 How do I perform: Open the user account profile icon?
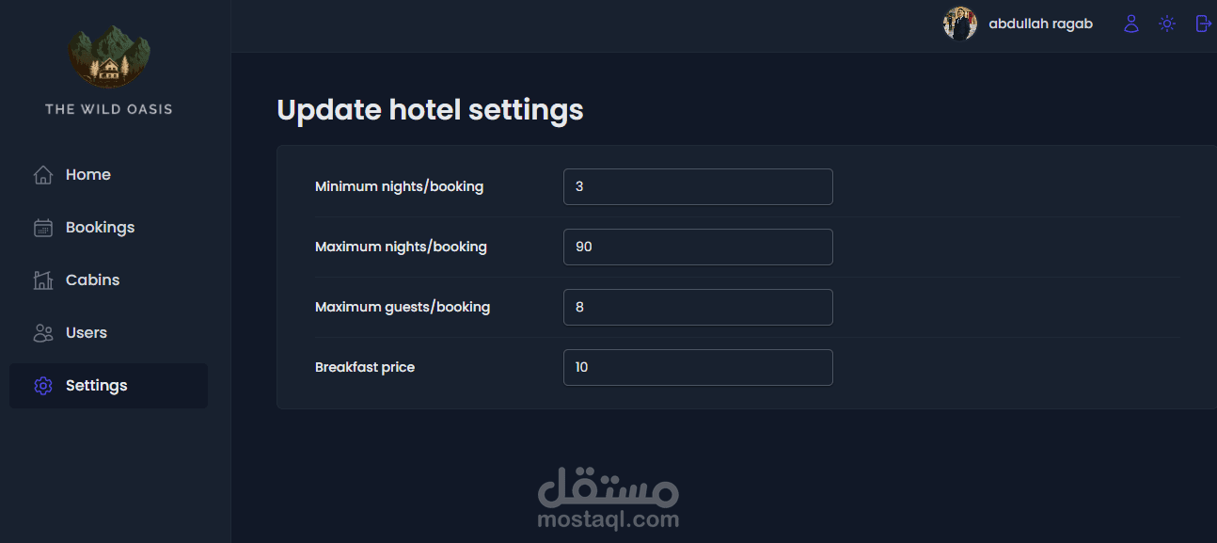click(x=1131, y=24)
